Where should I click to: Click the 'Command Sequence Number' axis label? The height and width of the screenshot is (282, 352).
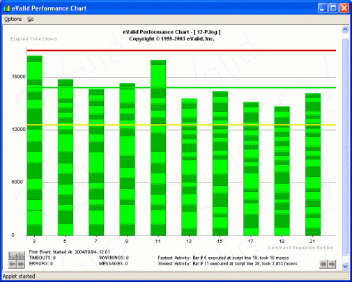tap(301, 248)
